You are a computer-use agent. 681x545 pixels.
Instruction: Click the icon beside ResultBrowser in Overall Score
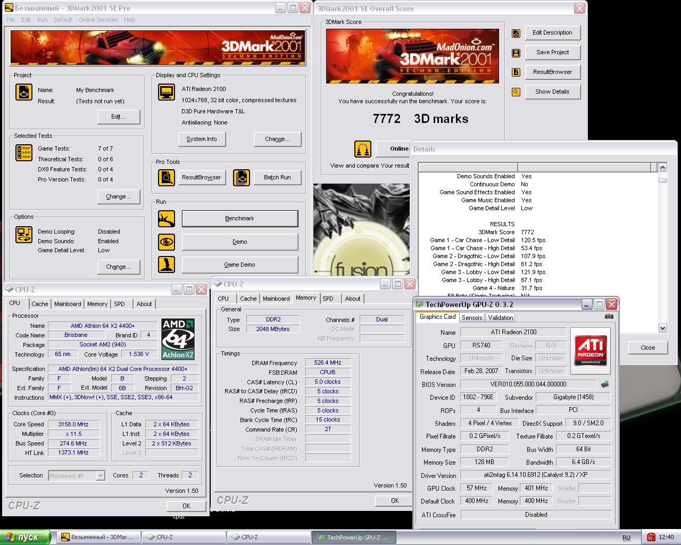(x=516, y=72)
